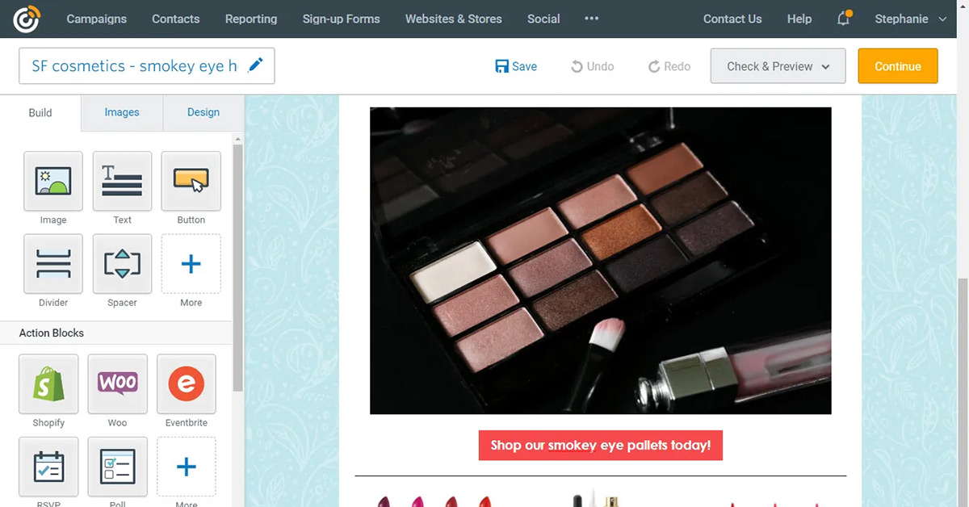Switch to the Design tab

coord(203,112)
